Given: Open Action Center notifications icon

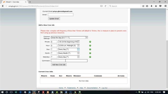Looking at the screenshot, I should 164,92.
